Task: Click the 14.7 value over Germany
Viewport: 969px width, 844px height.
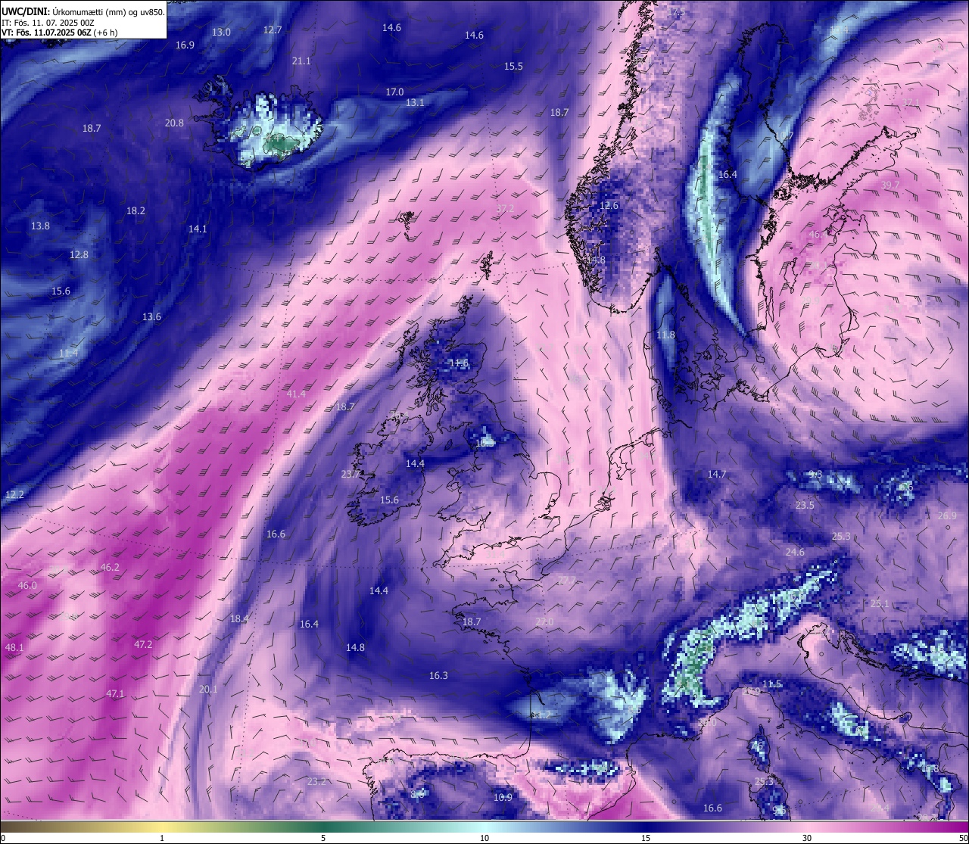Action: pos(717,475)
